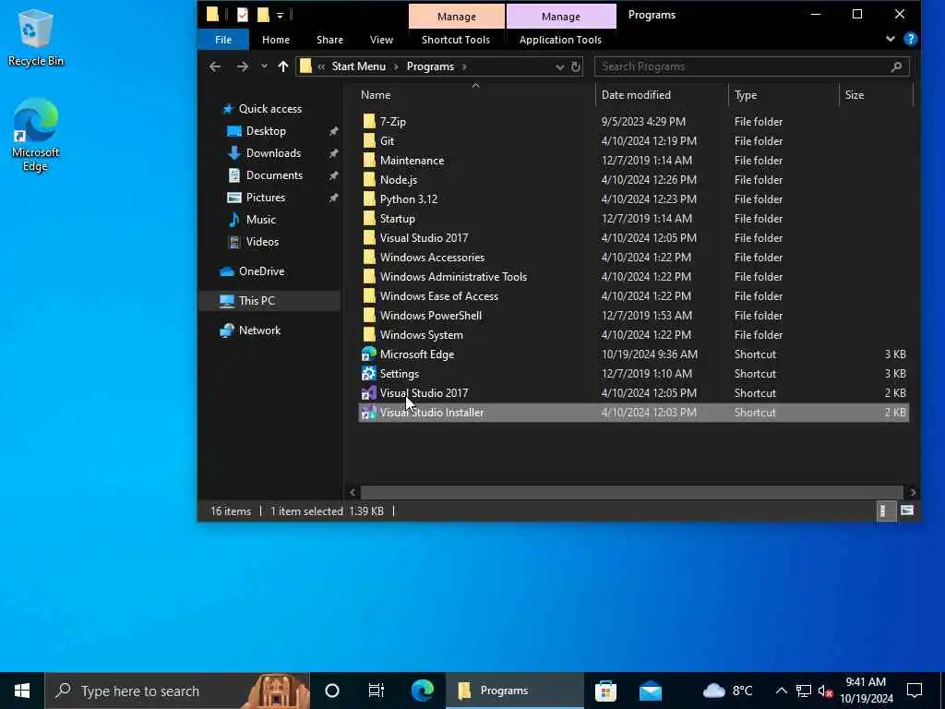Open the Mail app on taskbar
The width and height of the screenshot is (945, 709).
point(651,691)
